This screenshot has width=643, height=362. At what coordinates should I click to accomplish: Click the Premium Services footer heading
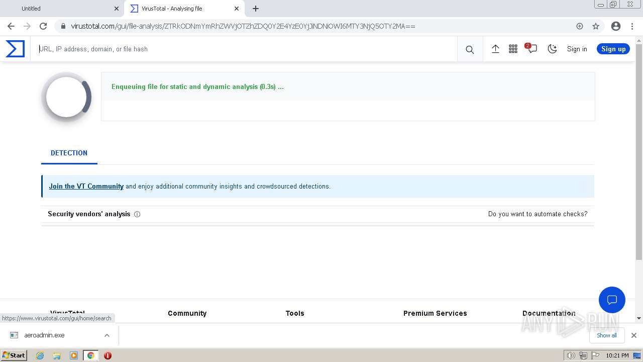[x=435, y=313]
